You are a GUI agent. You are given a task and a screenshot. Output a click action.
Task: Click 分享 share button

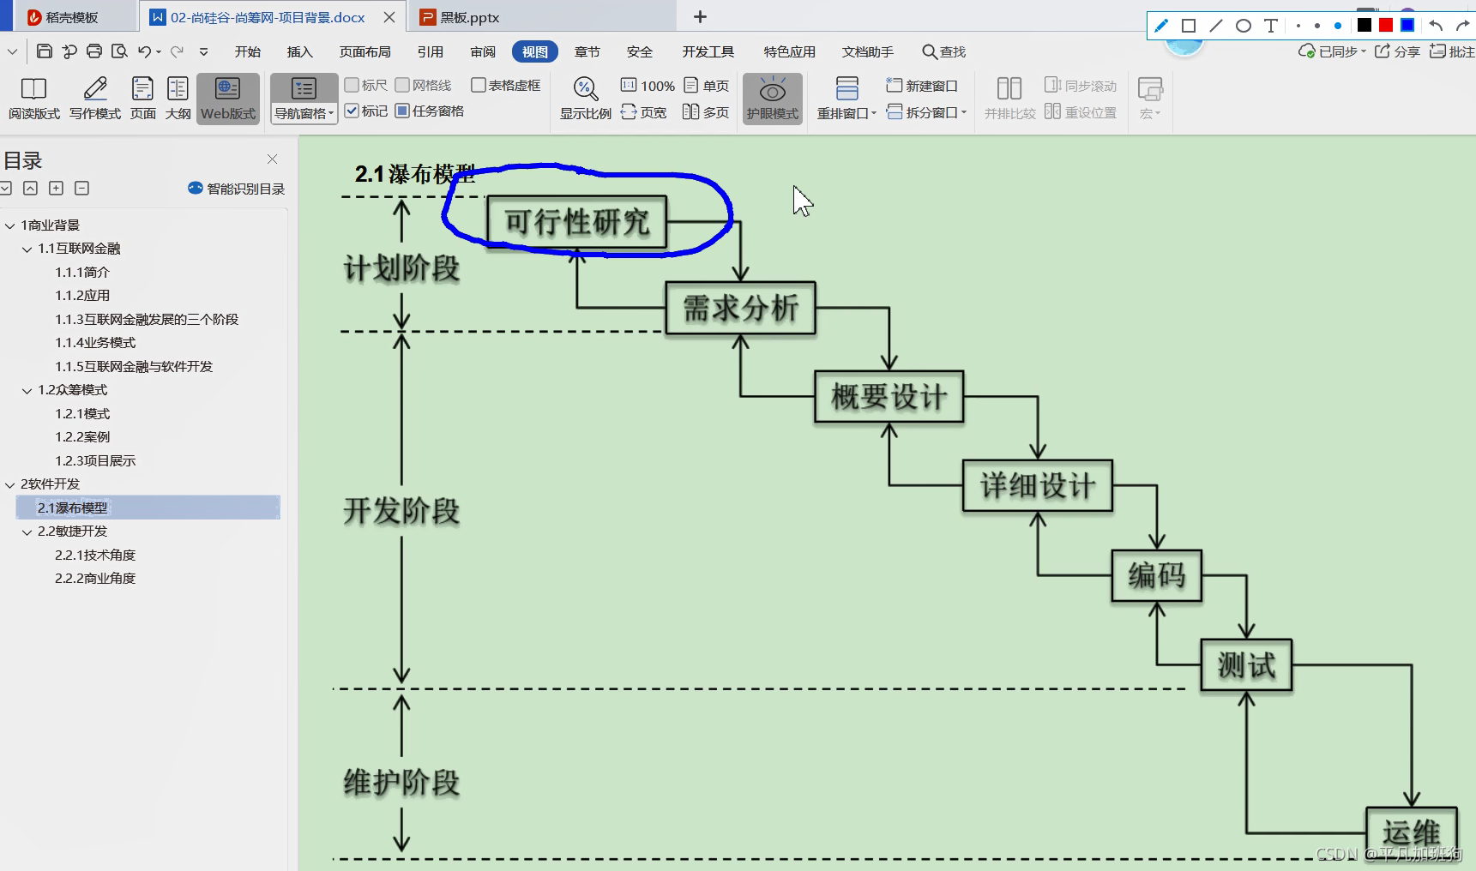[1397, 51]
